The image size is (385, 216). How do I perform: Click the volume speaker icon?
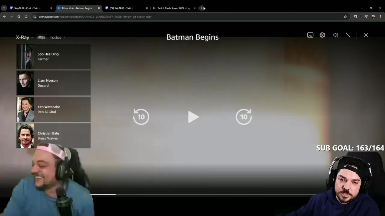pos(335,35)
